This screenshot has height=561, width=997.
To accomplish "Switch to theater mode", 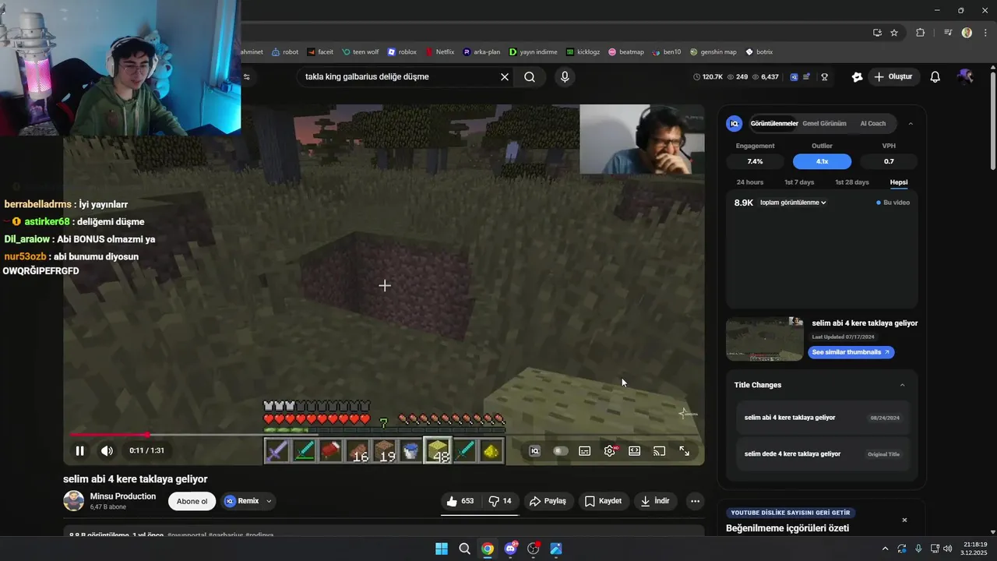I will [x=635, y=450].
